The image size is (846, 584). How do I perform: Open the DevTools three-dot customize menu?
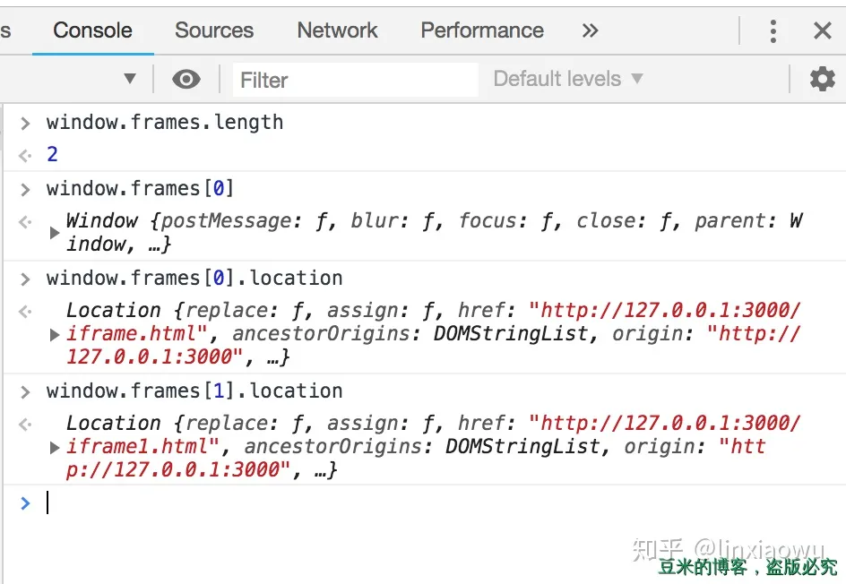773,30
